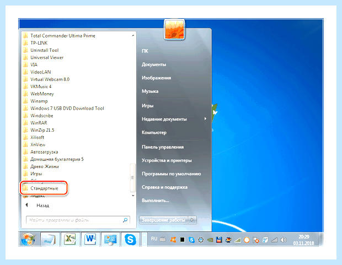Open the Автозагрузка folder

(44, 152)
